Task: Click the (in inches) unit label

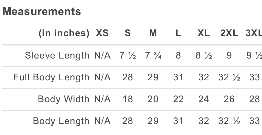Action: 64,33
